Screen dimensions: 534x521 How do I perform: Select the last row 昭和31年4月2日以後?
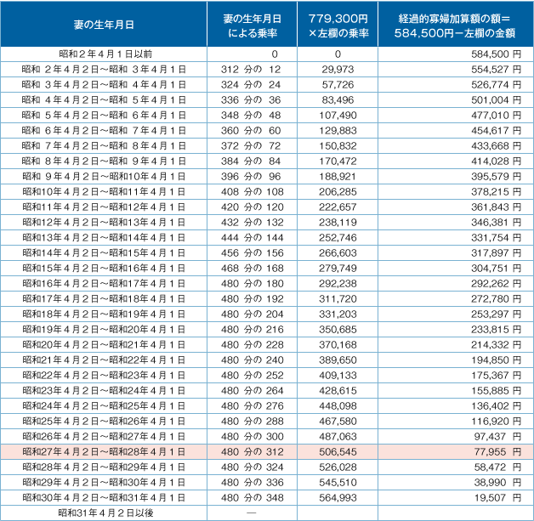point(267,513)
